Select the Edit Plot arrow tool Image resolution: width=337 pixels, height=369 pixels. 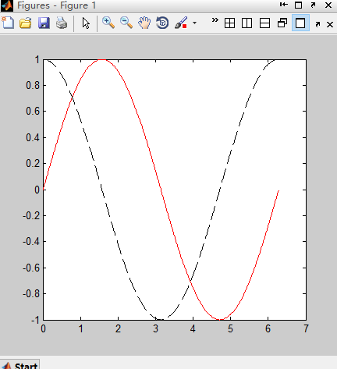[86, 23]
